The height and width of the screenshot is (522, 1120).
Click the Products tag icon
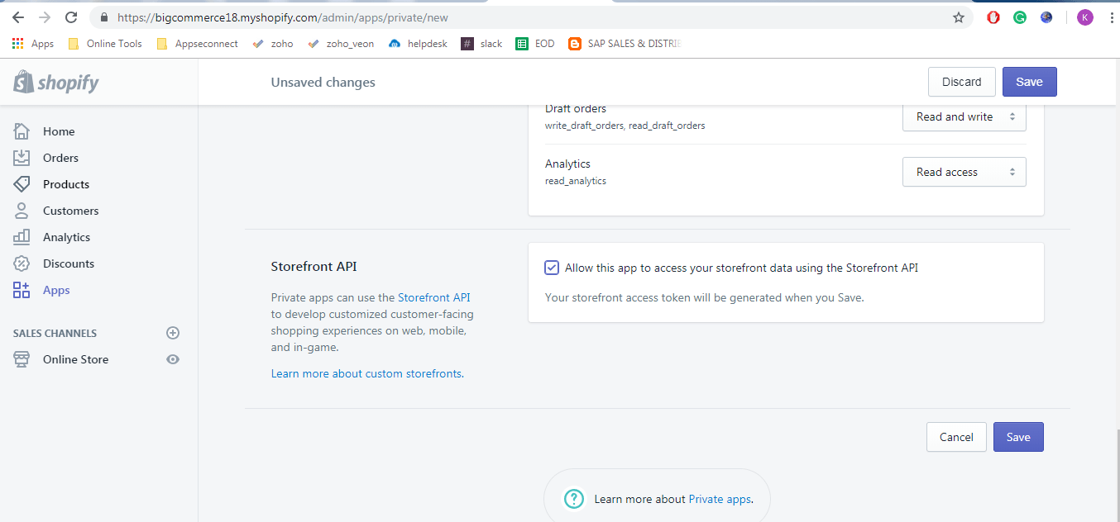[x=22, y=184]
